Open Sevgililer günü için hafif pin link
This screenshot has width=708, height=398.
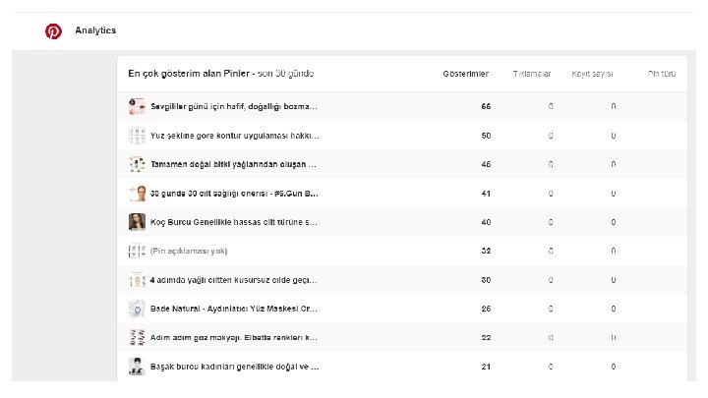tap(233, 106)
